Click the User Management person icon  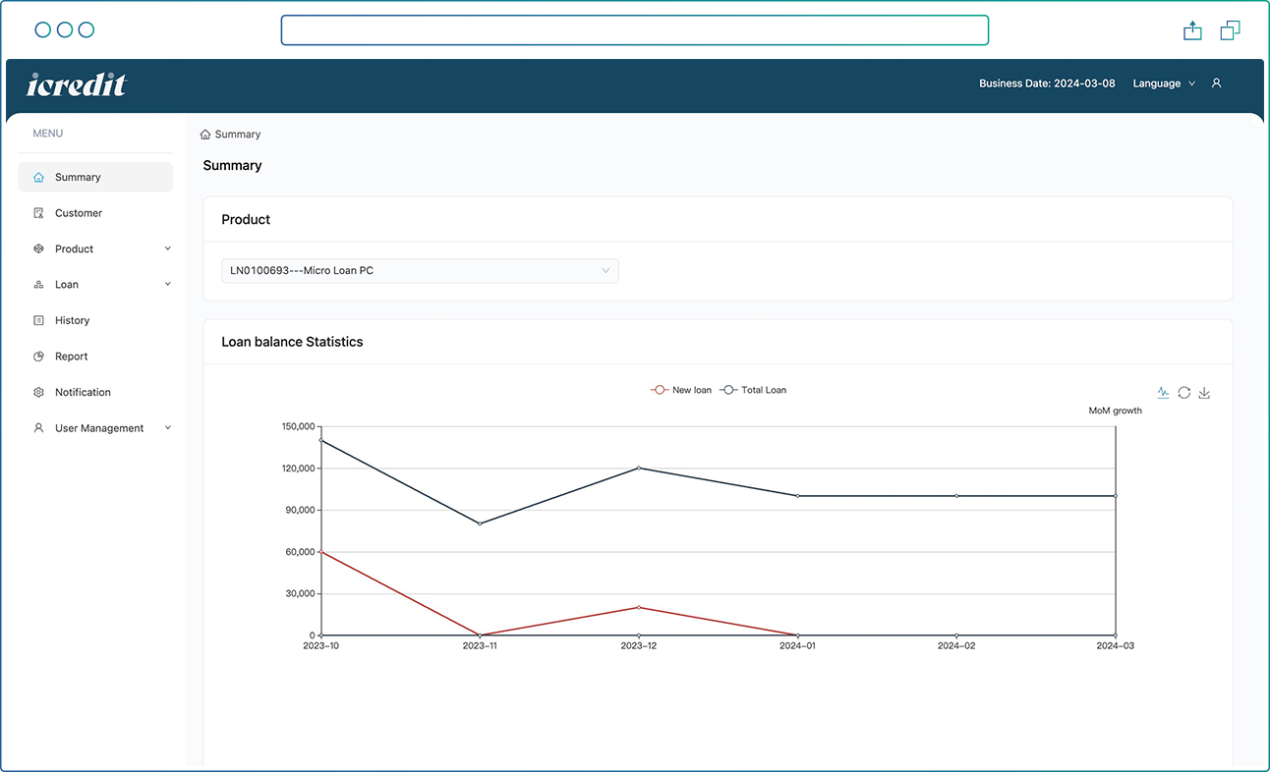(x=38, y=428)
